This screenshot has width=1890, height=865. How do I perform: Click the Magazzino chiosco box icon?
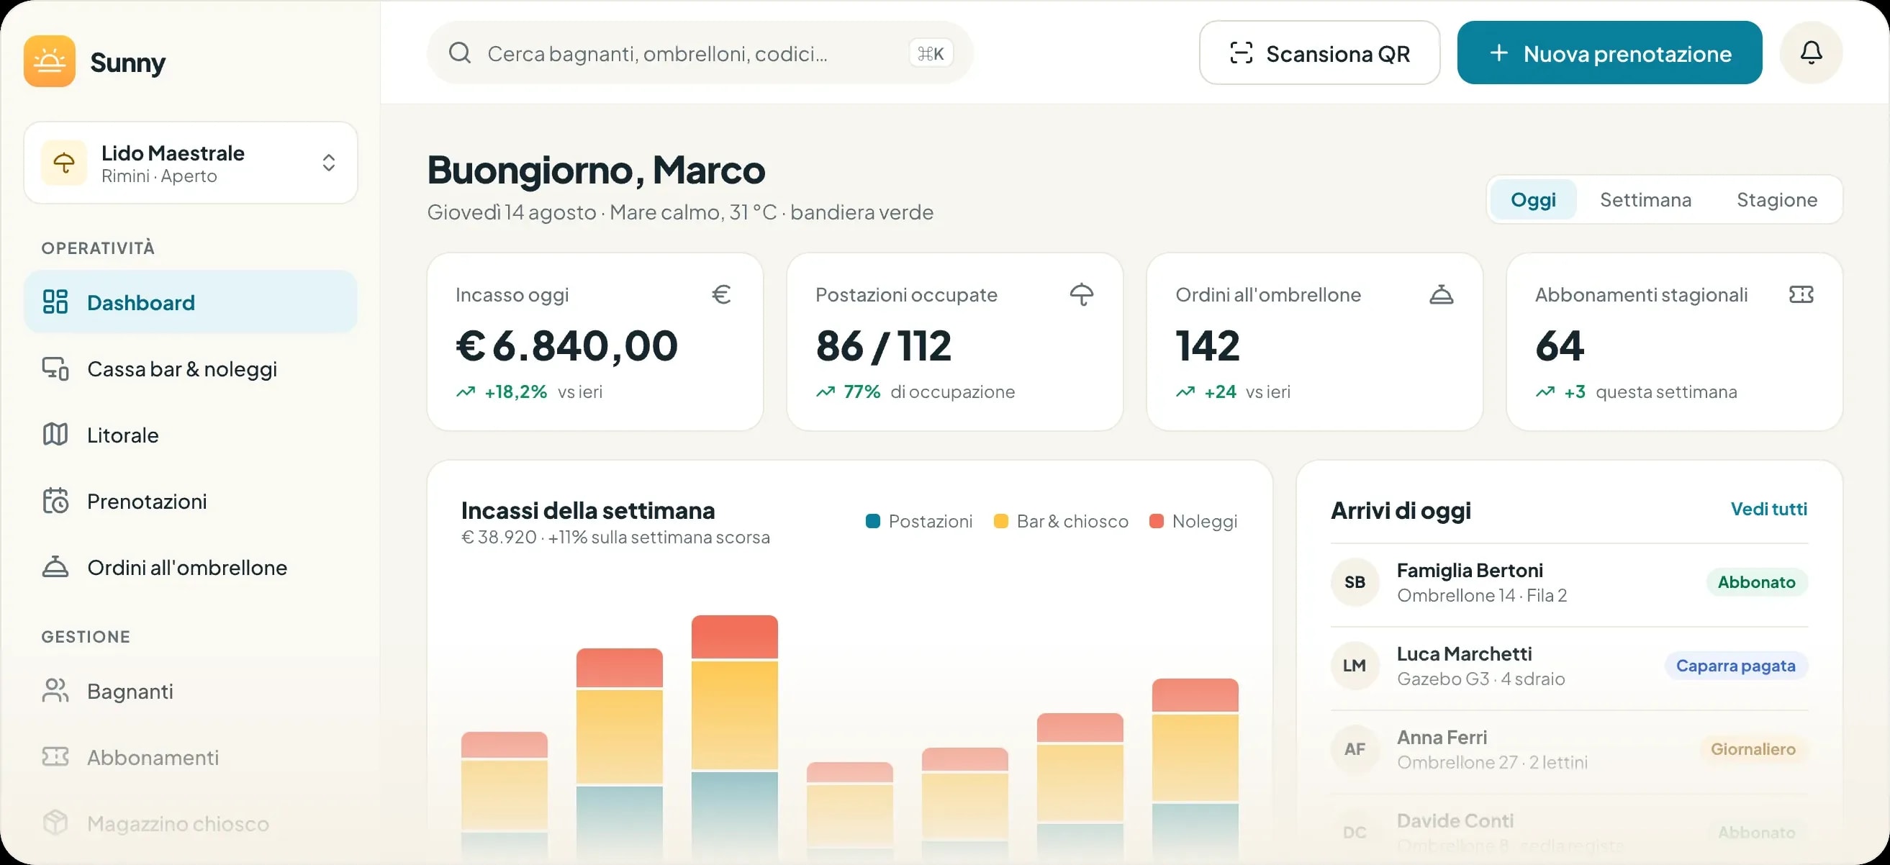pyautogui.click(x=55, y=823)
